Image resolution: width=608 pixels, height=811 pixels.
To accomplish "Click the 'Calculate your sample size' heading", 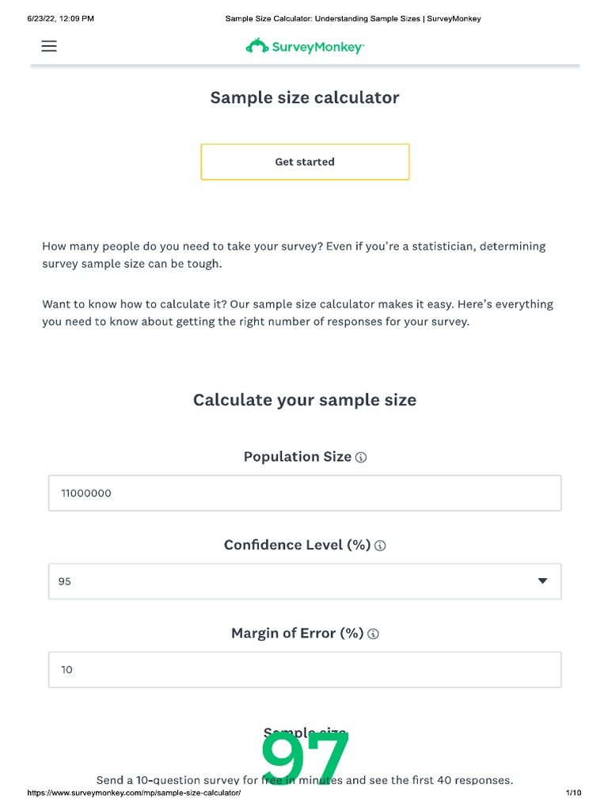I will 304,400.
